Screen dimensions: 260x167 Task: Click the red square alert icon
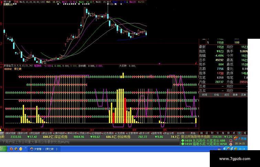pos(231,141)
